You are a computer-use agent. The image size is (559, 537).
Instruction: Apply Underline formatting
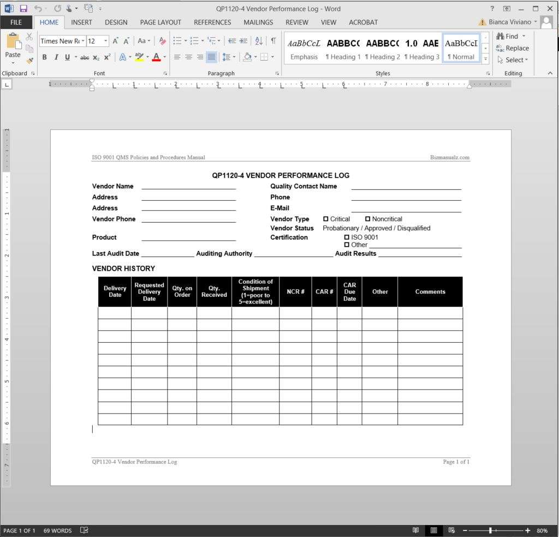[x=67, y=57]
